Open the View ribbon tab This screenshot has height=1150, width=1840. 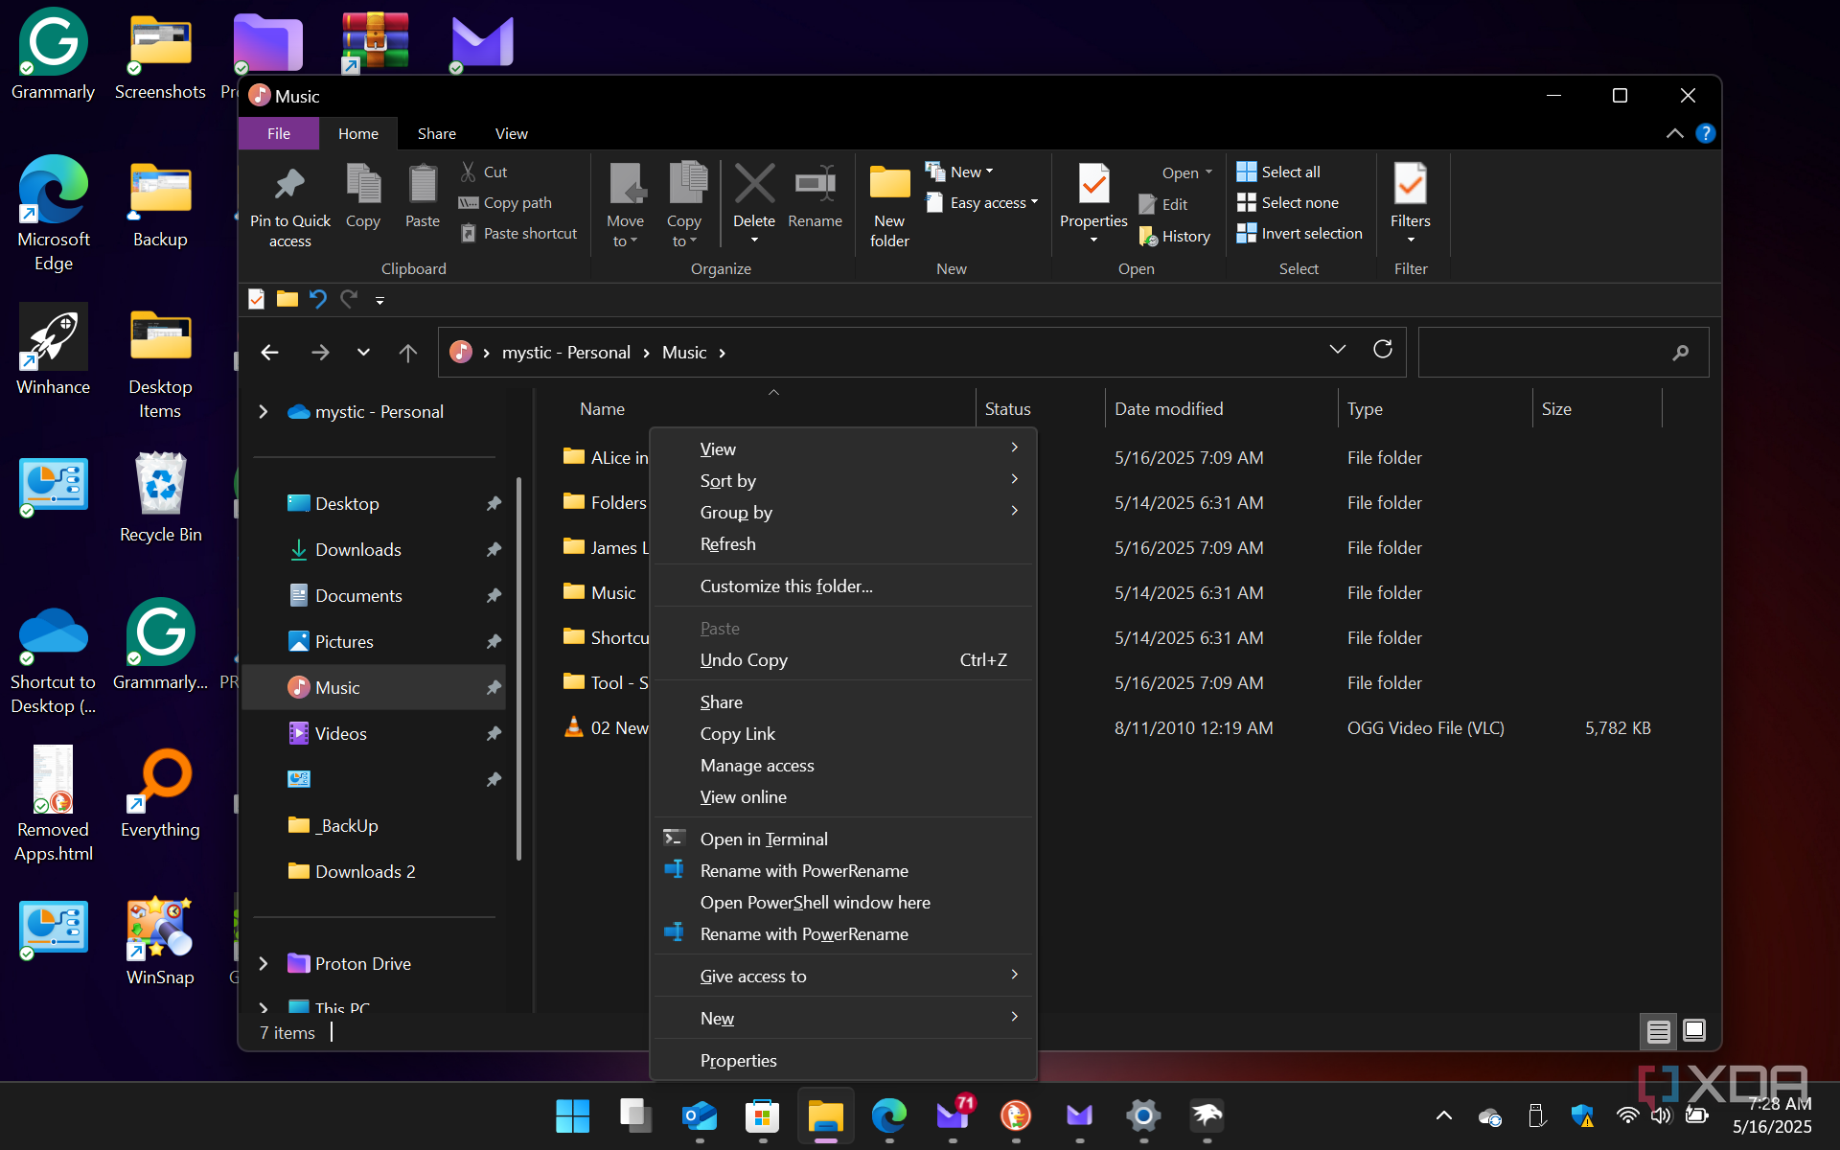(x=511, y=133)
